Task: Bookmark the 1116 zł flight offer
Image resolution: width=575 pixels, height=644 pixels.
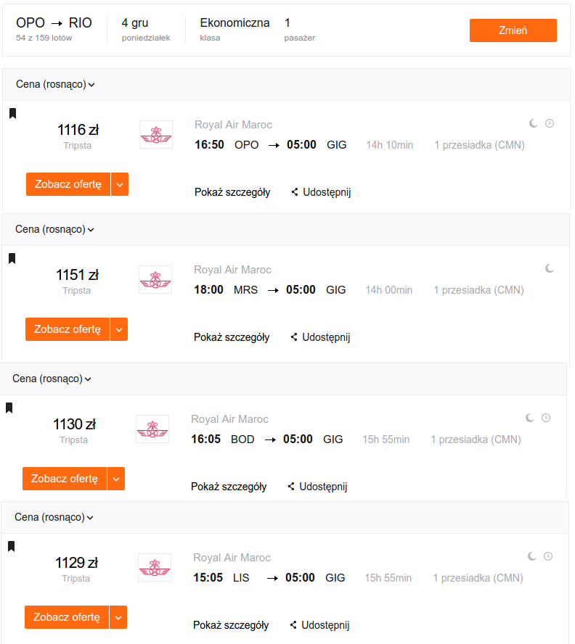Action: (x=13, y=113)
